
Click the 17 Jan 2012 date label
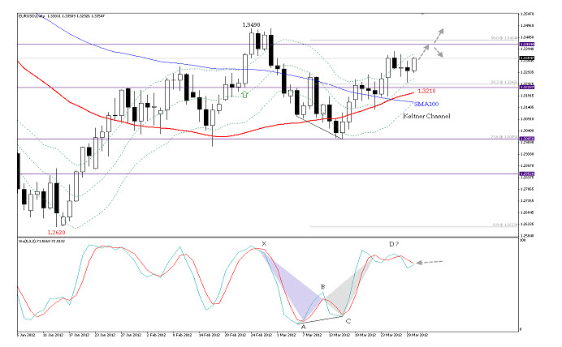79,335
